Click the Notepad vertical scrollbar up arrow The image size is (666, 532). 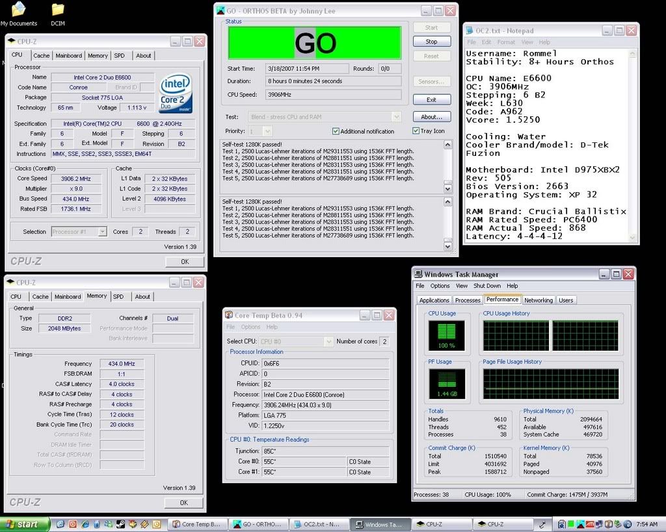click(632, 54)
